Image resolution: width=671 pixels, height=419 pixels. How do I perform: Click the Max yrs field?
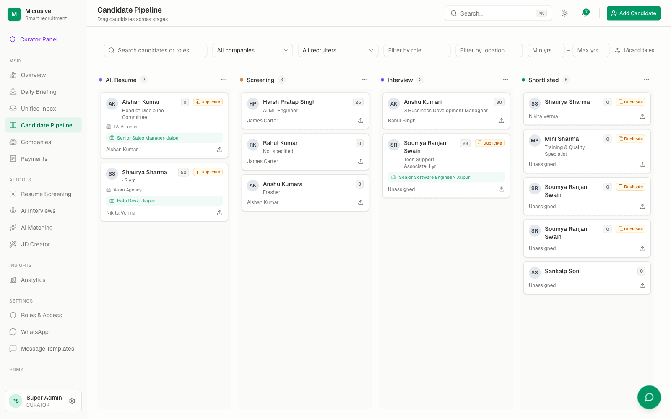tap(591, 50)
